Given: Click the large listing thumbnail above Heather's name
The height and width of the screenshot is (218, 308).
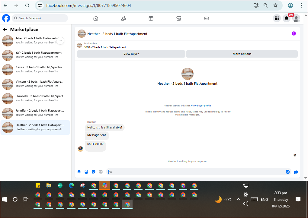Looking at the screenshot, I should click(x=188, y=74).
